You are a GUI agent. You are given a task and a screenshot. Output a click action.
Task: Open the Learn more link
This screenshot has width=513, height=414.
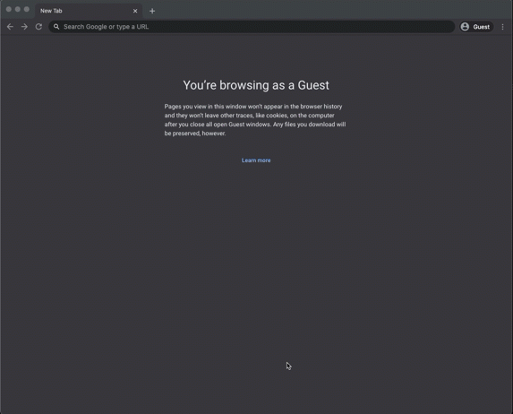coord(256,160)
